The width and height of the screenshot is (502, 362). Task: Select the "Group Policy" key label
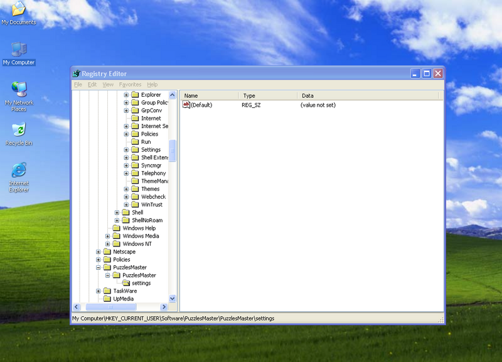click(x=154, y=103)
